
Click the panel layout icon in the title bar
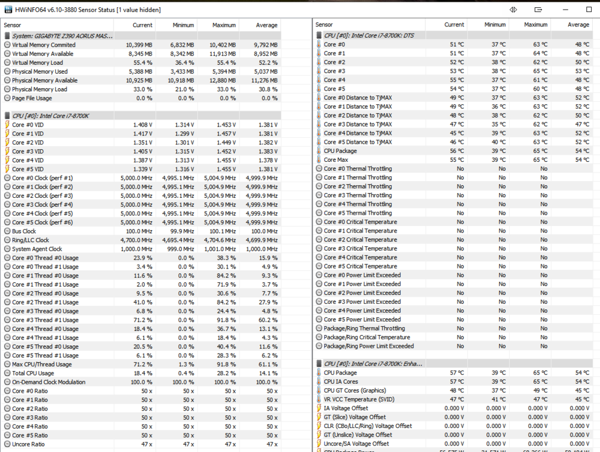click(538, 10)
